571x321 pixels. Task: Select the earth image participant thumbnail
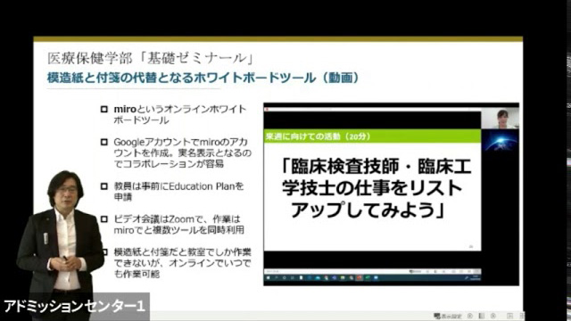pos(501,141)
